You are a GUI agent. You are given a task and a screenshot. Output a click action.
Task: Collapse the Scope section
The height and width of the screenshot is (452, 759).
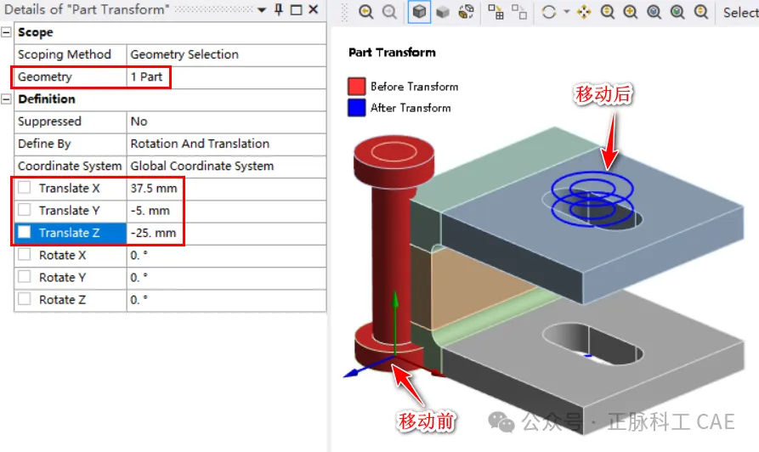[x=7, y=32]
